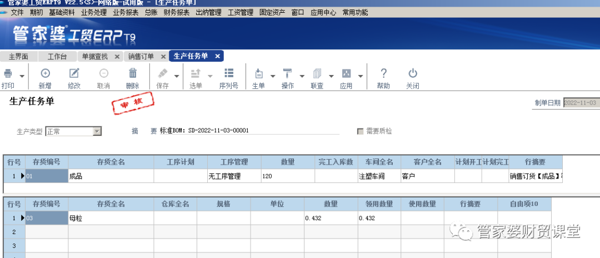Click the 母粒 cell
This screenshot has height=258, width=600.
[111, 218]
